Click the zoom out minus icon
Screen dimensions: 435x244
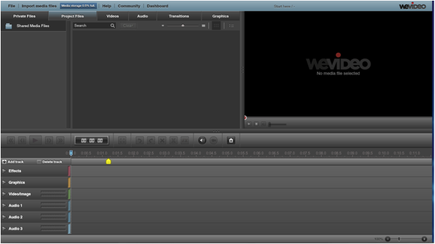coord(388,239)
